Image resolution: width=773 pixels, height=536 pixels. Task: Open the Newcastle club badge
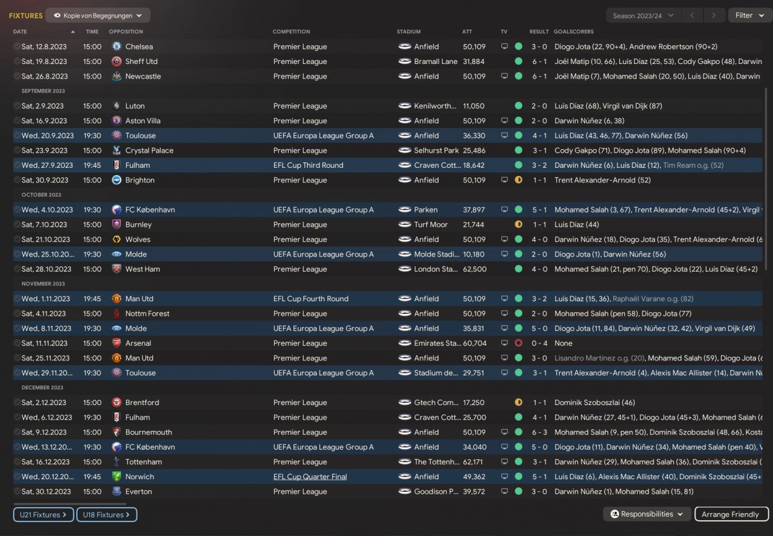pos(117,76)
